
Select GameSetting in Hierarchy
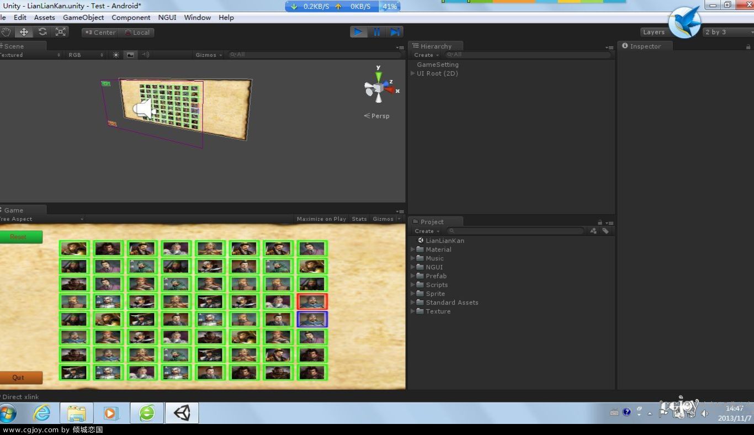pyautogui.click(x=438, y=65)
